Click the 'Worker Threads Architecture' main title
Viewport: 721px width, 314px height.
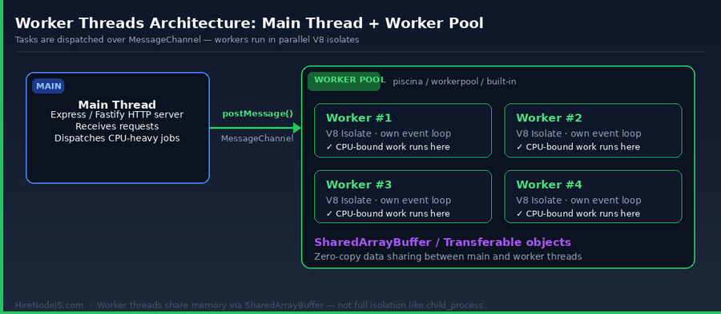pyautogui.click(x=249, y=23)
